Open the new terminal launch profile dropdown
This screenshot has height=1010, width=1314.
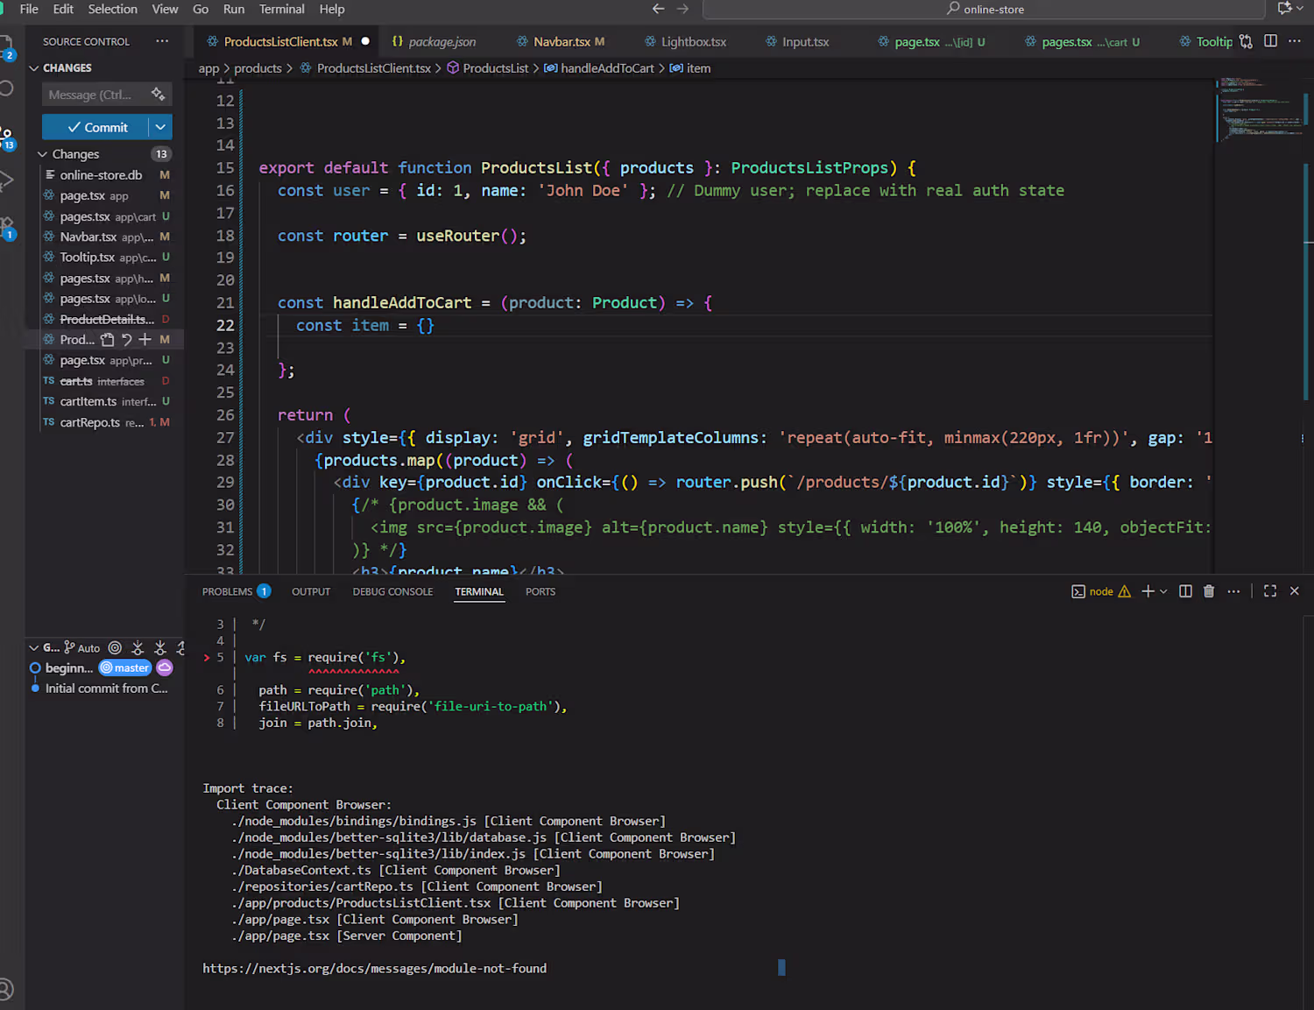click(x=1163, y=591)
